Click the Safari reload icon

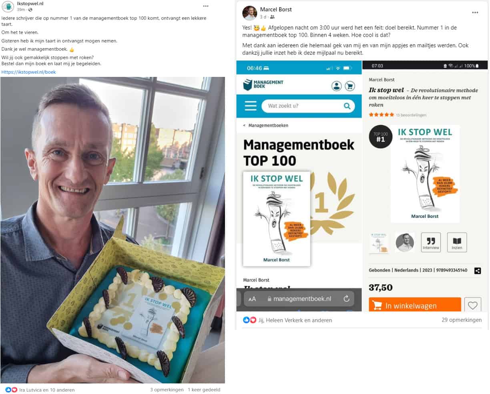pos(346,299)
